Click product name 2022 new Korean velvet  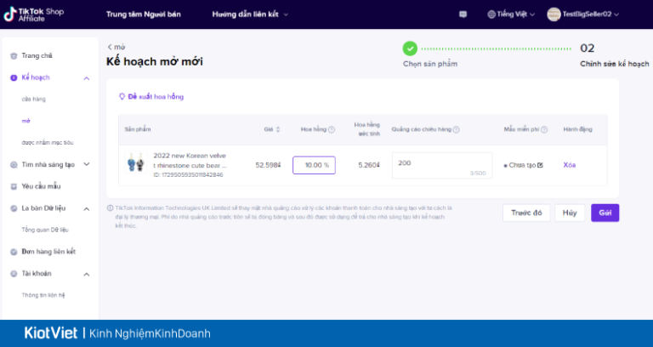[x=190, y=161]
